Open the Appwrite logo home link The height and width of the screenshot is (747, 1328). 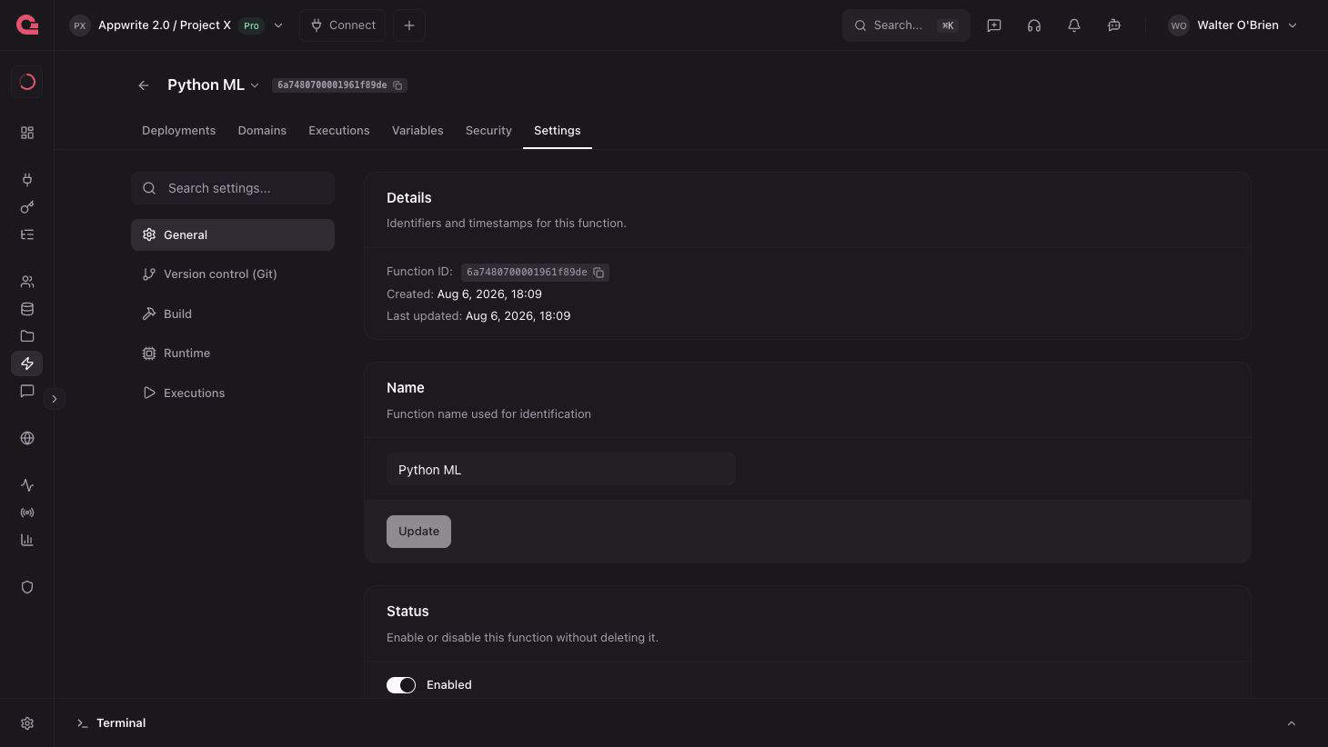point(27,25)
